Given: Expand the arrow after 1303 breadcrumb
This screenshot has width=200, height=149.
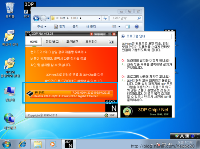Looking at the screenshot, I should pyautogui.click(x=81, y=18).
